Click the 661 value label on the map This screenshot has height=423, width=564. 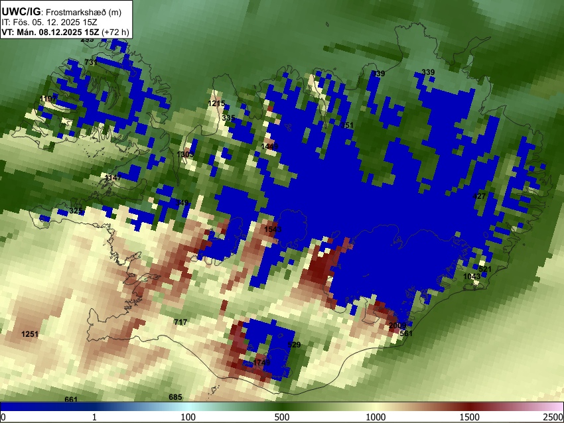pyautogui.click(x=71, y=399)
